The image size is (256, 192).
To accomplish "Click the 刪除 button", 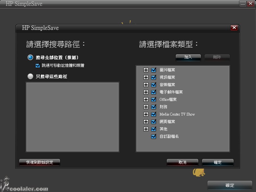I will coord(217,57).
